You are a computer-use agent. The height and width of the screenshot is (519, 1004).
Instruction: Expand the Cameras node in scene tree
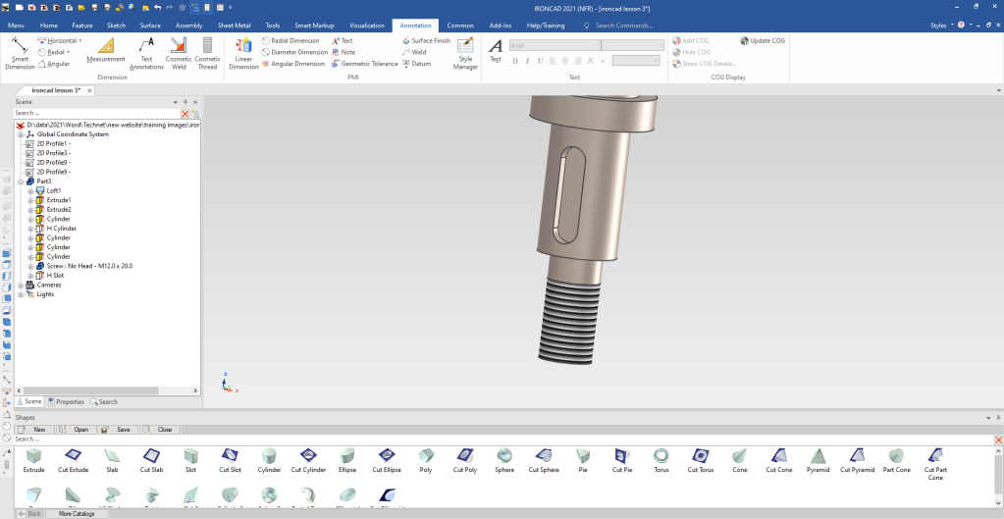tap(21, 285)
